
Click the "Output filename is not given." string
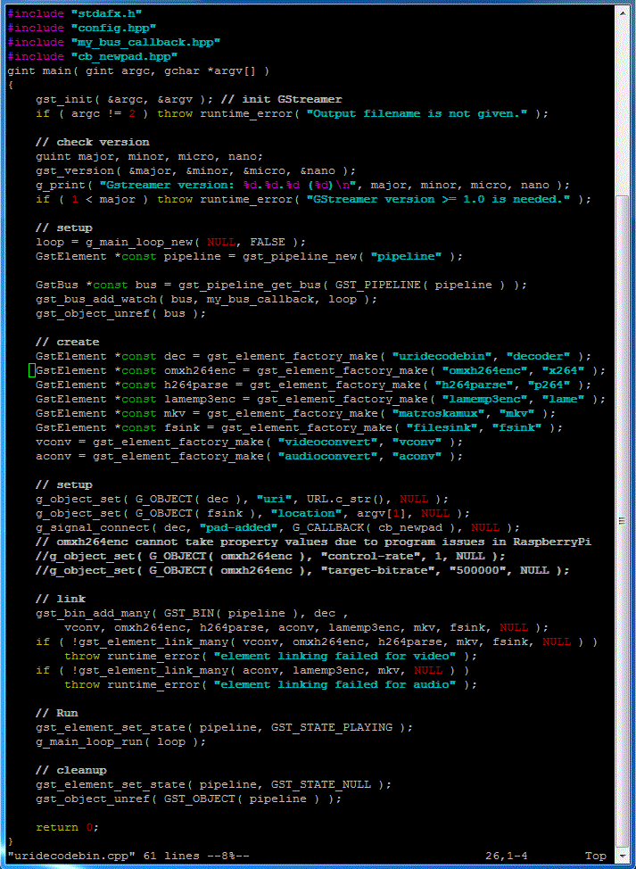(417, 113)
